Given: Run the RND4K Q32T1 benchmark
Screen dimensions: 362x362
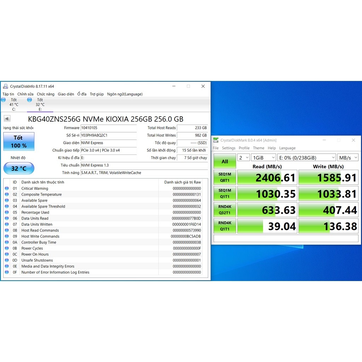Looking at the screenshot, I should 224,210.
